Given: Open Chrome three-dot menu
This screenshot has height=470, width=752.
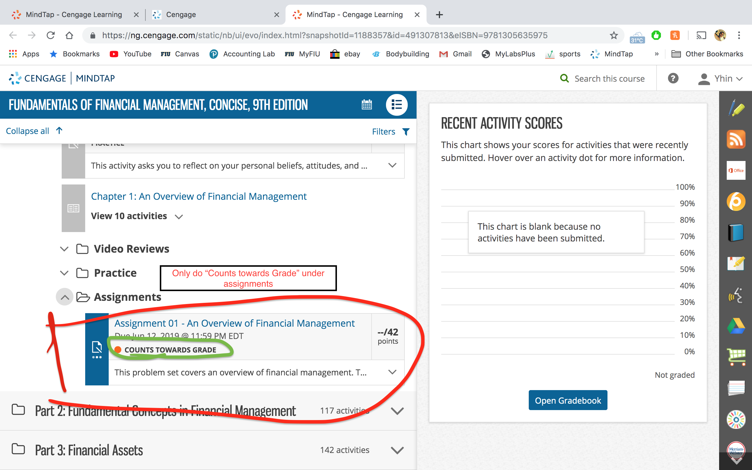Looking at the screenshot, I should [x=739, y=36].
